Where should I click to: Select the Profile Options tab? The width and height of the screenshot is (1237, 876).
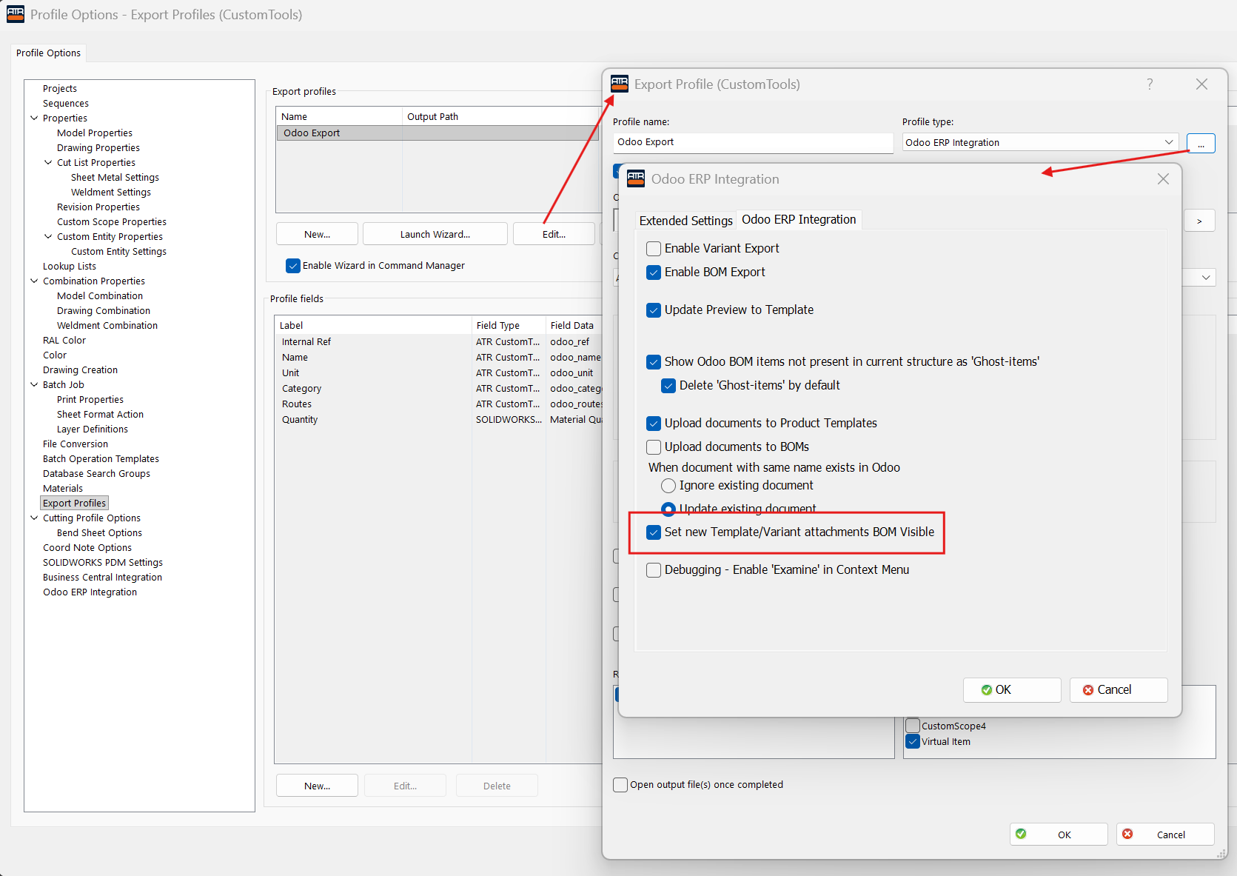(48, 53)
